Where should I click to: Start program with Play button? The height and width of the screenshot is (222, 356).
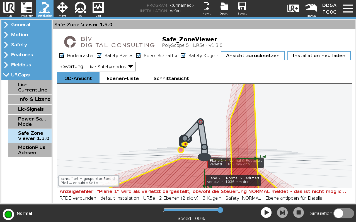click(266, 213)
